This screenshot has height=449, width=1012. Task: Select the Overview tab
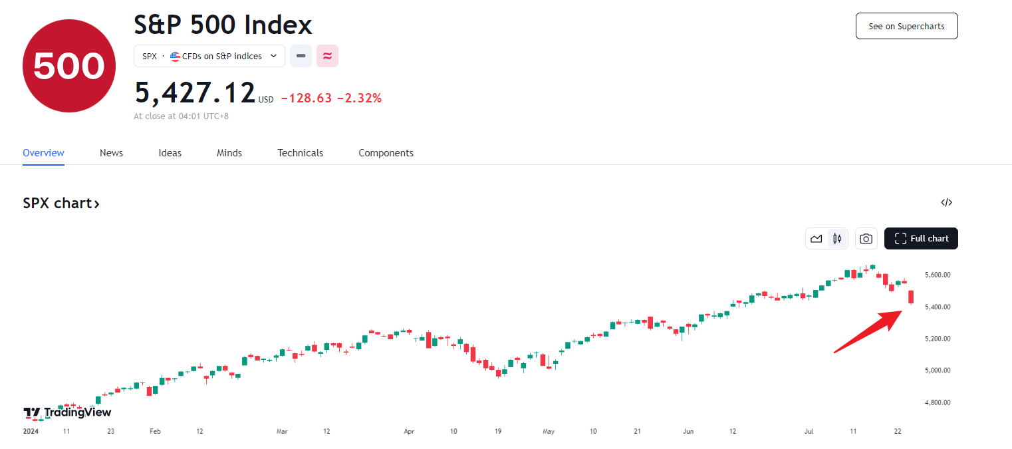(43, 153)
